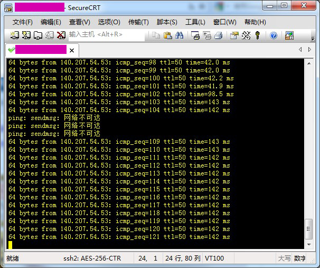Image resolution: width=320 pixels, height=268 pixels.
Task: Paste clipboard using the toolbar icon
Action: click(x=168, y=35)
